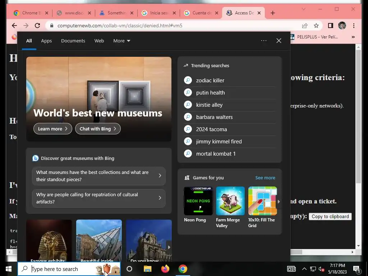Image resolution: width=368 pixels, height=276 pixels.
Task: Open the Famous exhibits museum card
Action: 49,240
